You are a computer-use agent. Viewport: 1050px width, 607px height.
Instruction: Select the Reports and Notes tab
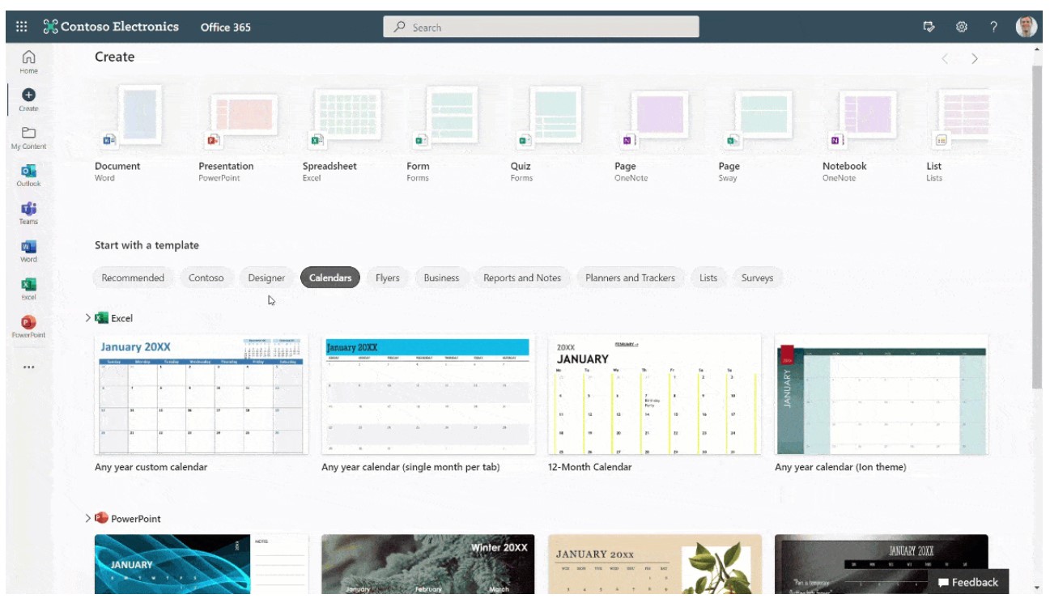point(522,278)
